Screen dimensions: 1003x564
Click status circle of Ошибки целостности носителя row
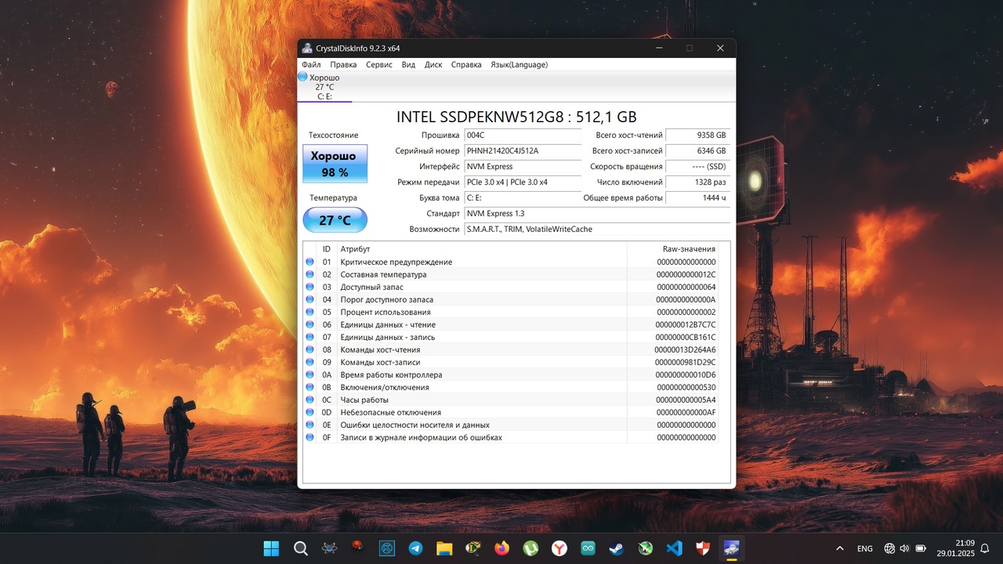tap(310, 425)
